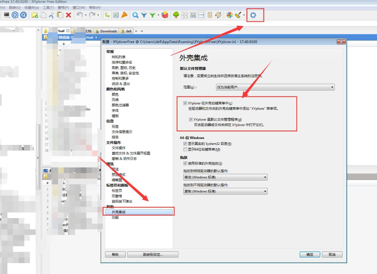Select 缩略图 in the settings tree
Screen dimensions: 377x274
pos(117,180)
